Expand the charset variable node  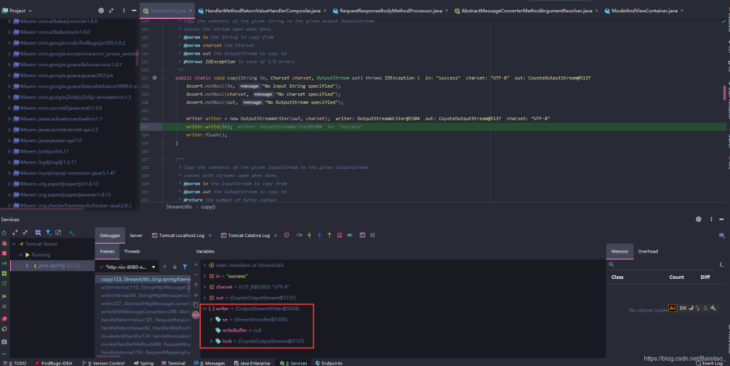point(204,287)
